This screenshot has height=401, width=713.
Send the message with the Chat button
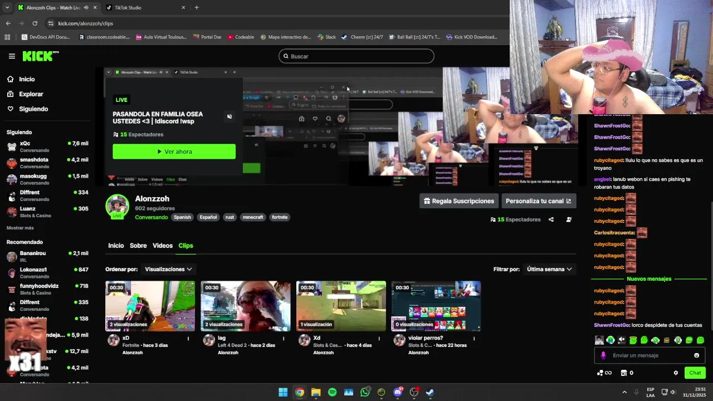[x=695, y=373]
